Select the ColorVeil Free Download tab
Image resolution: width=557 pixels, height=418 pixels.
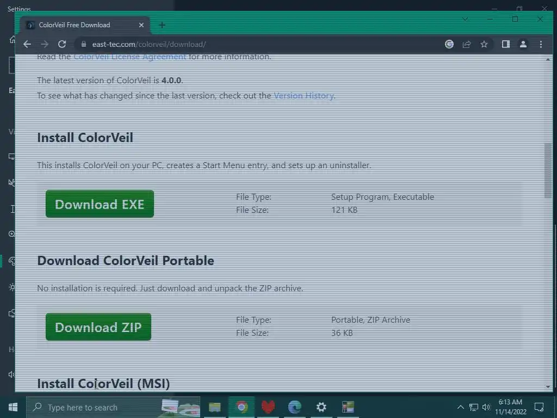(84, 25)
